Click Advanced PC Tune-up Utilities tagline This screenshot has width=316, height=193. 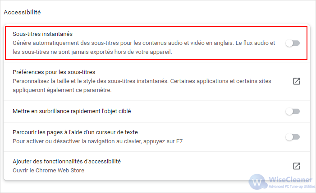(292, 186)
